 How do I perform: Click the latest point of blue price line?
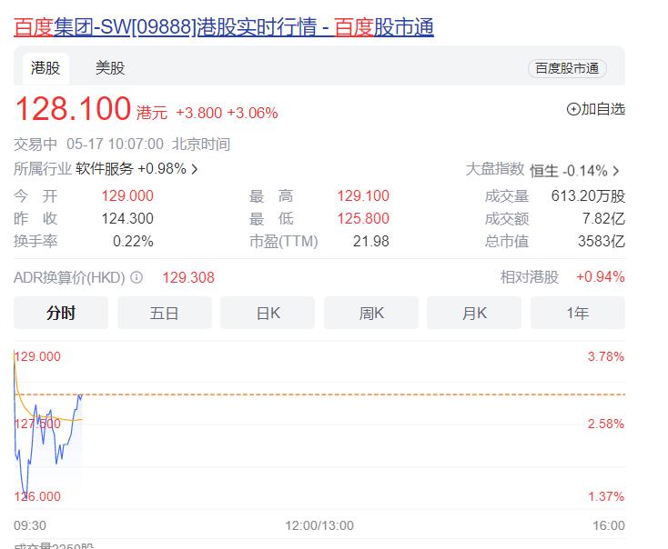click(81, 395)
